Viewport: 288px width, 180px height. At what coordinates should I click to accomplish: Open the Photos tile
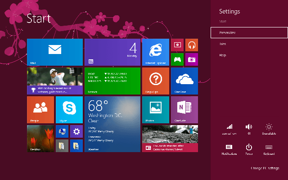coord(156,110)
